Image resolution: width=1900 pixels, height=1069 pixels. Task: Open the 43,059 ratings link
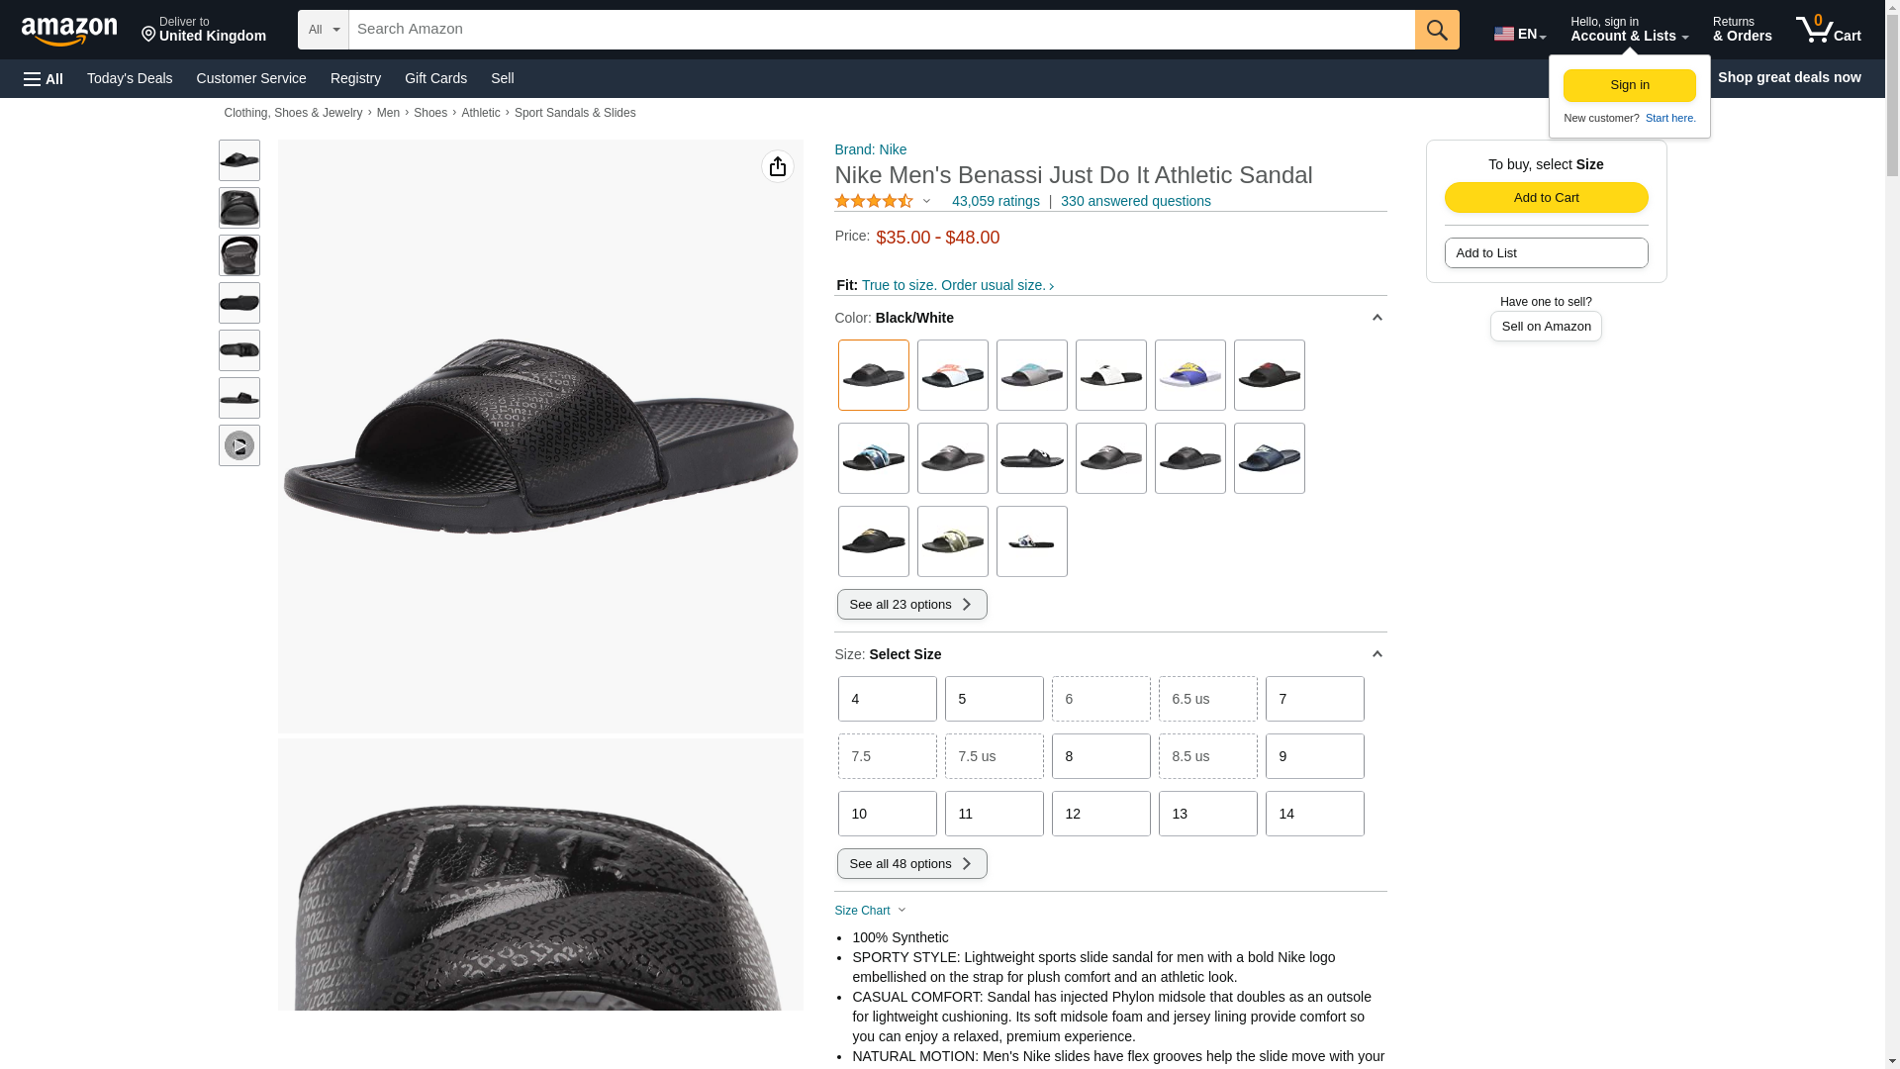996,201
